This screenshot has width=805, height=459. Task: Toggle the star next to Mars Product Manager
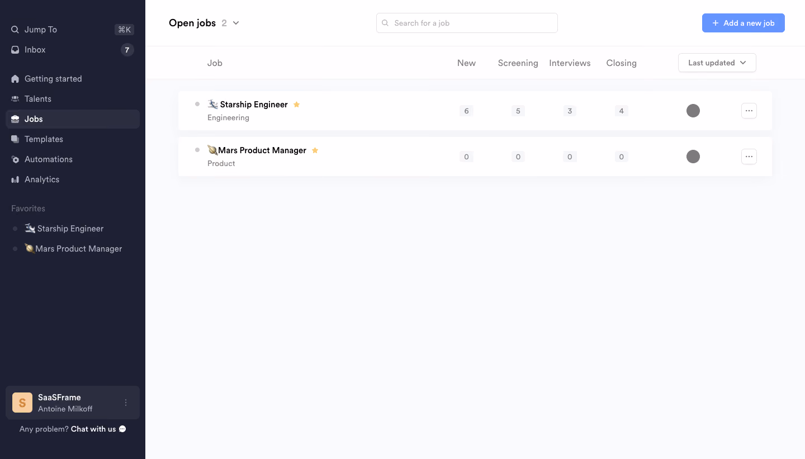315,150
